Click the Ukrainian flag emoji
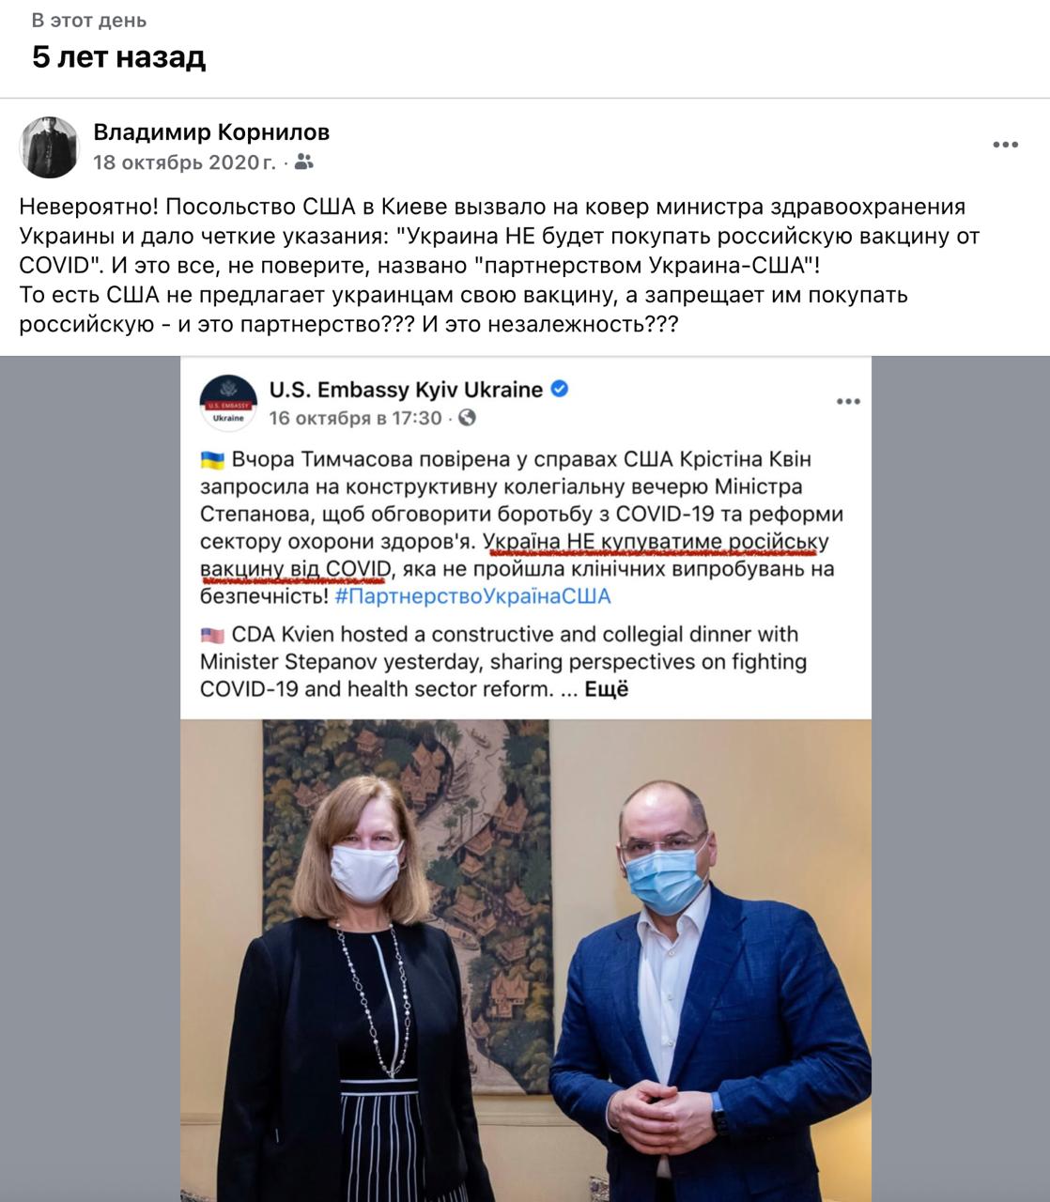The height and width of the screenshot is (1202, 1050). pos(212,460)
